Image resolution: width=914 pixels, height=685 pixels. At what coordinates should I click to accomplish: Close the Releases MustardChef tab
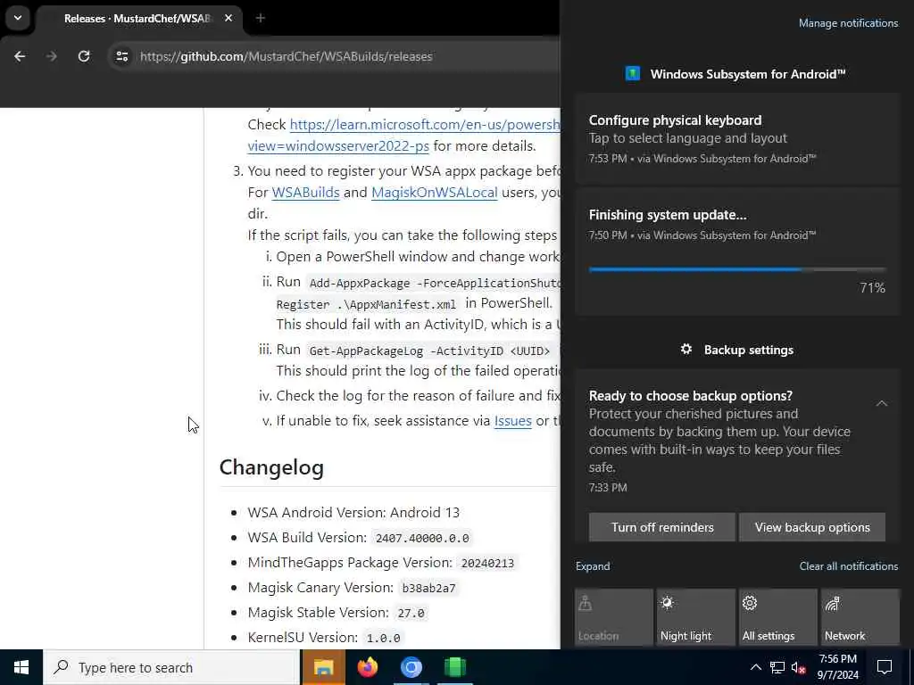tap(228, 18)
